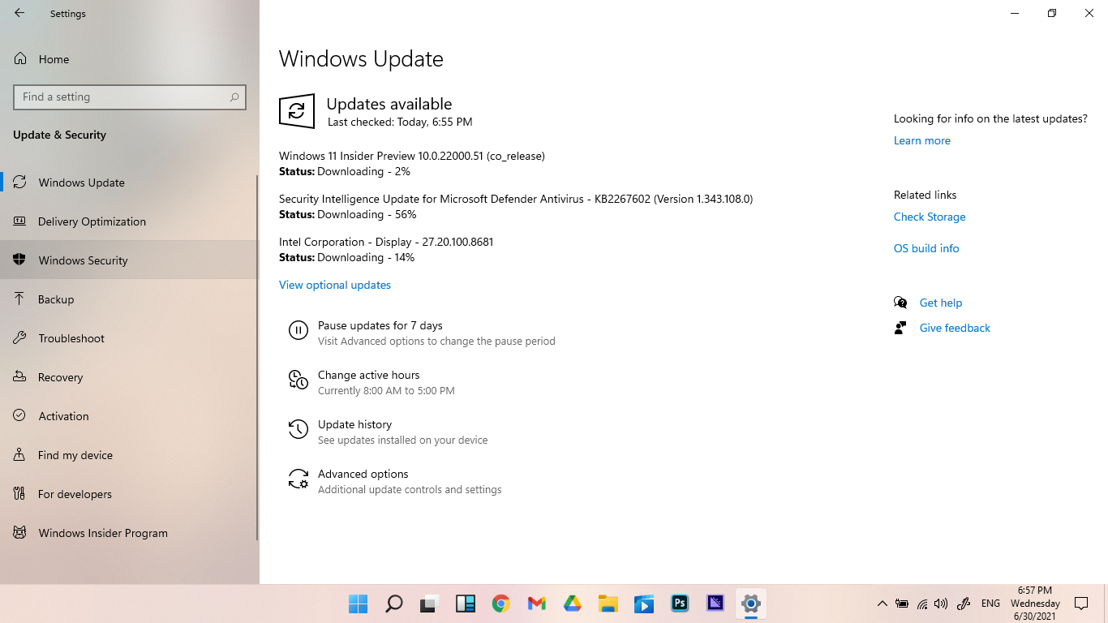Click the Intel Corporation Display update entry
The image size is (1108, 623).
[386, 242]
